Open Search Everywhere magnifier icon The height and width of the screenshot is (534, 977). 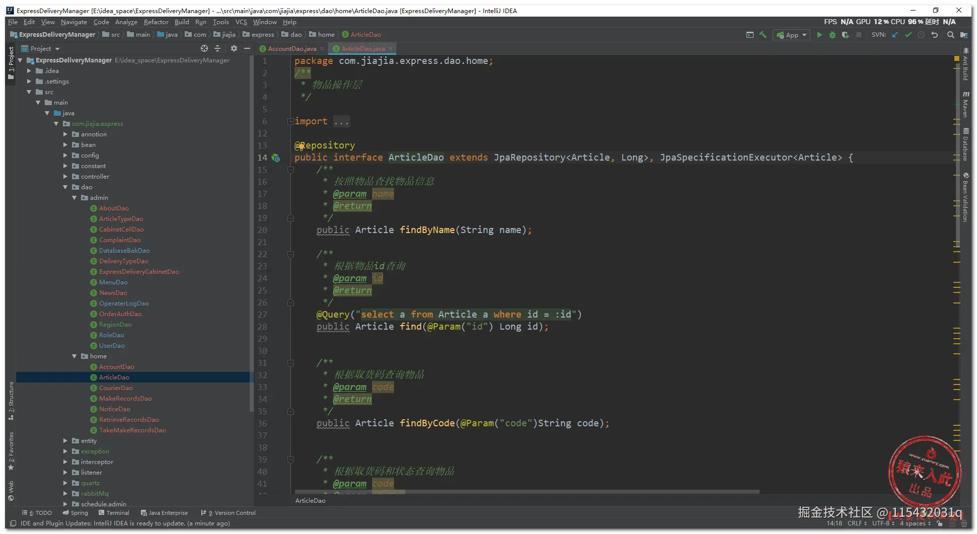[x=950, y=35]
